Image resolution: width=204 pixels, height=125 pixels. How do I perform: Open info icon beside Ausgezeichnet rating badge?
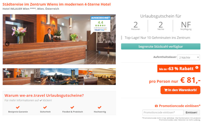[x=112, y=18]
